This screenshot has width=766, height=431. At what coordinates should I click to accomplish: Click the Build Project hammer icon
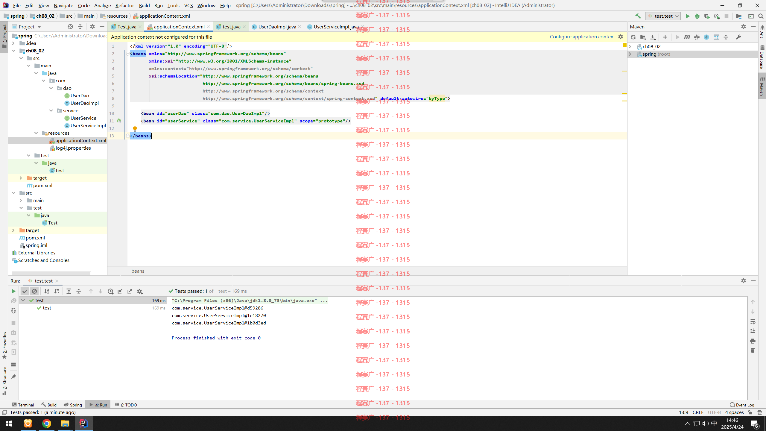click(638, 16)
